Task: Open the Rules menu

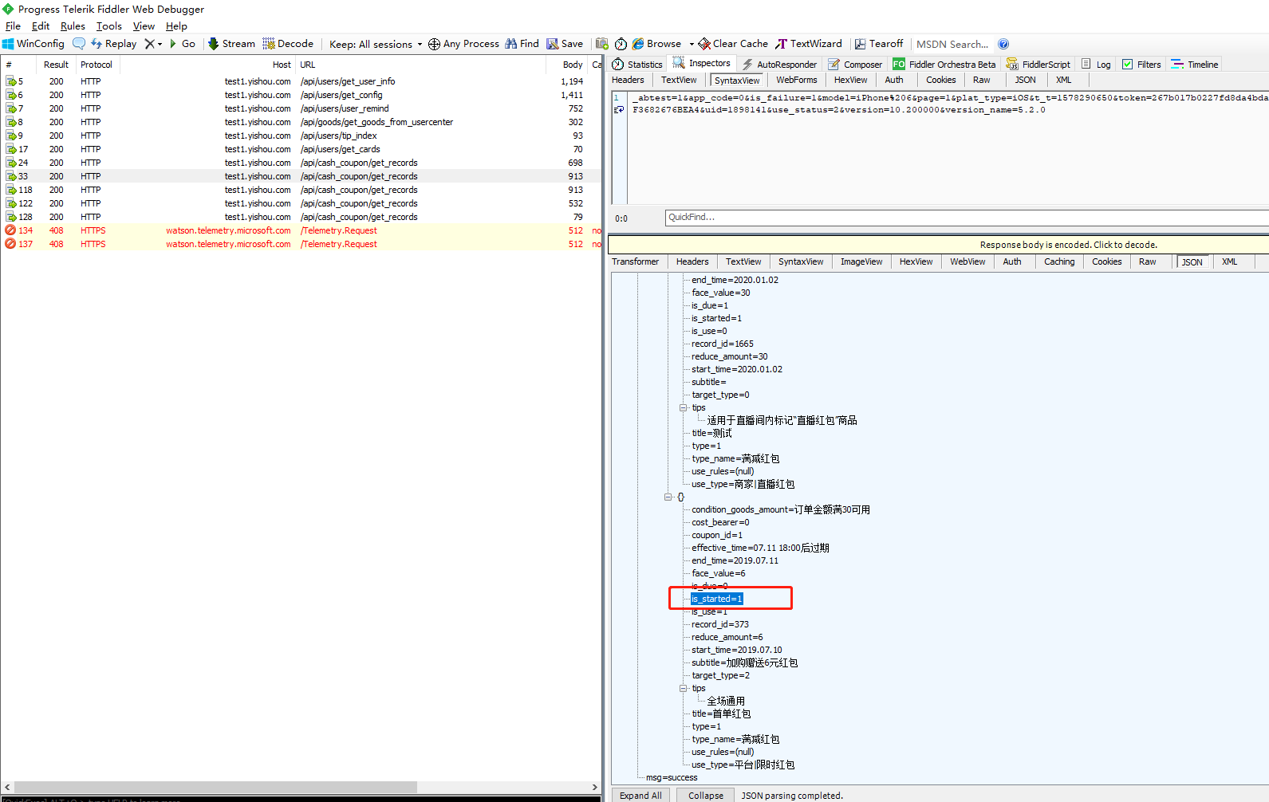Action: point(73,26)
